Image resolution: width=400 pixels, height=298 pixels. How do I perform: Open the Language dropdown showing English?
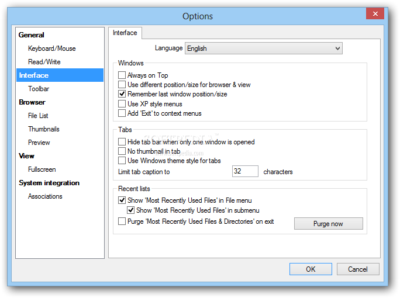click(264, 48)
